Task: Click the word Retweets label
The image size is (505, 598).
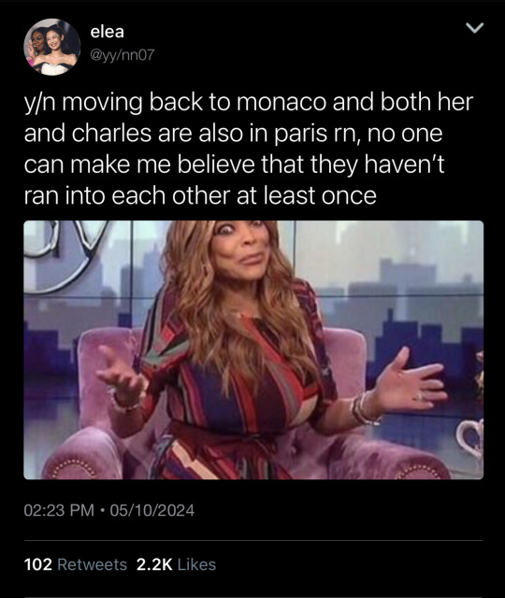Action: [x=92, y=564]
